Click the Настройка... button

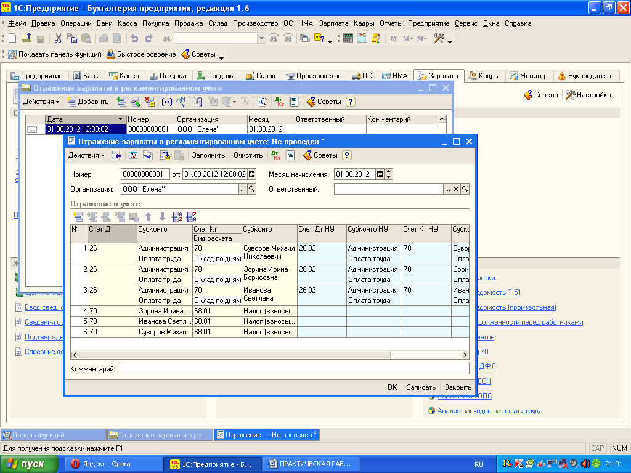click(x=591, y=95)
